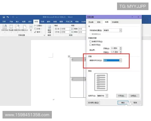Switch to the 插入 ribbon tab
The image size is (151, 121).
point(17,21)
